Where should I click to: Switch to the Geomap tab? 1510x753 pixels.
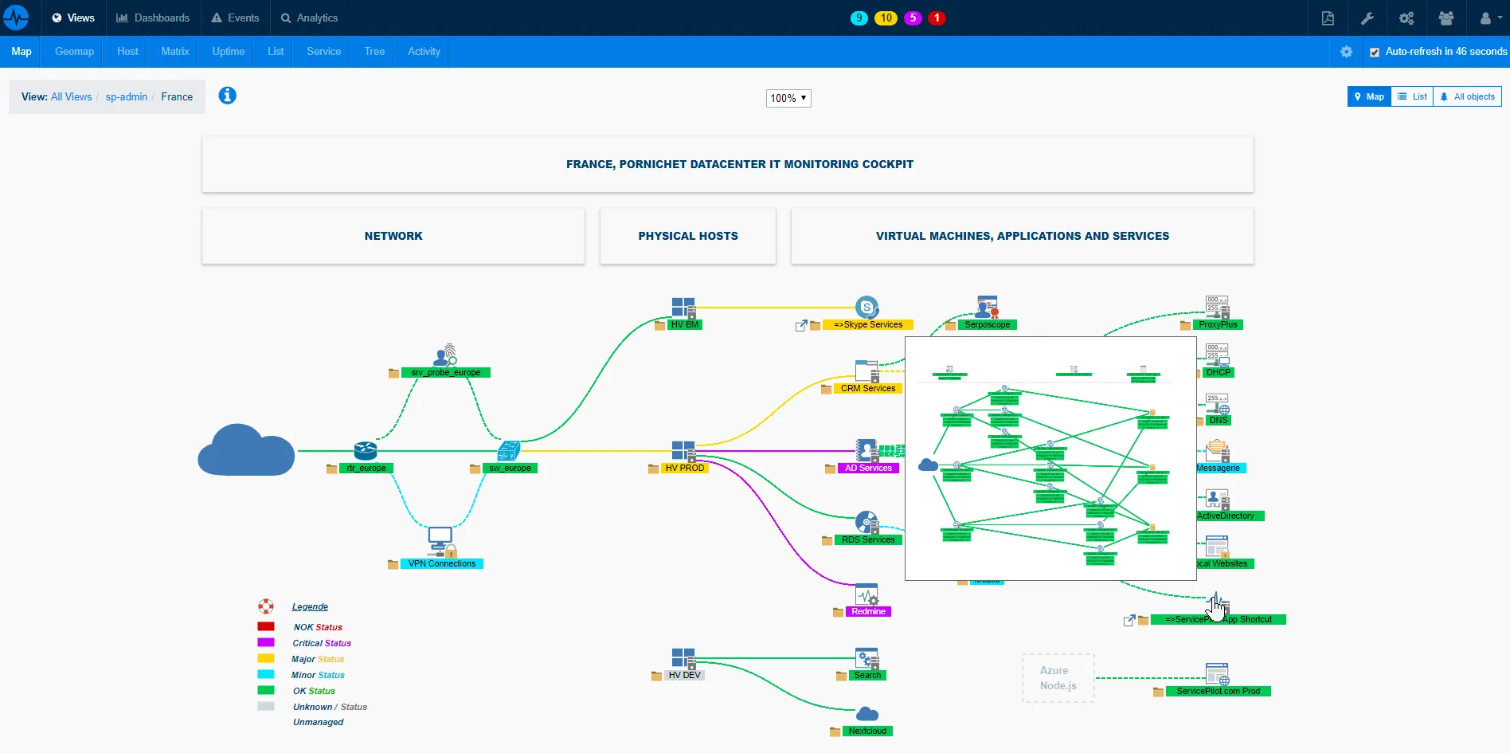click(73, 51)
